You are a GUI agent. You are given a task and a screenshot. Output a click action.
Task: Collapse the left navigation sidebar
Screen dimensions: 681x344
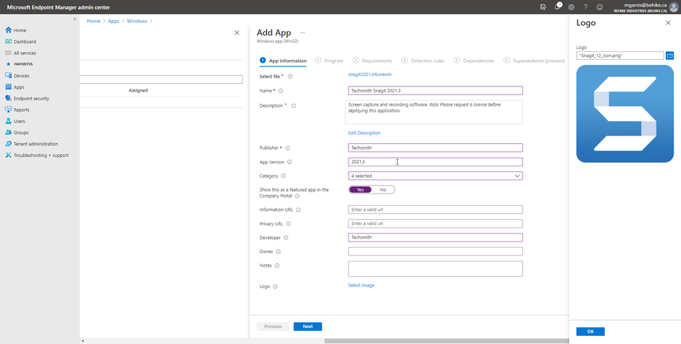point(74,19)
